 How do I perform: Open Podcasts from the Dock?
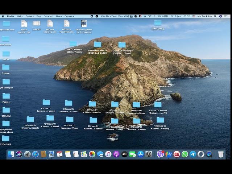[x=116, y=154]
